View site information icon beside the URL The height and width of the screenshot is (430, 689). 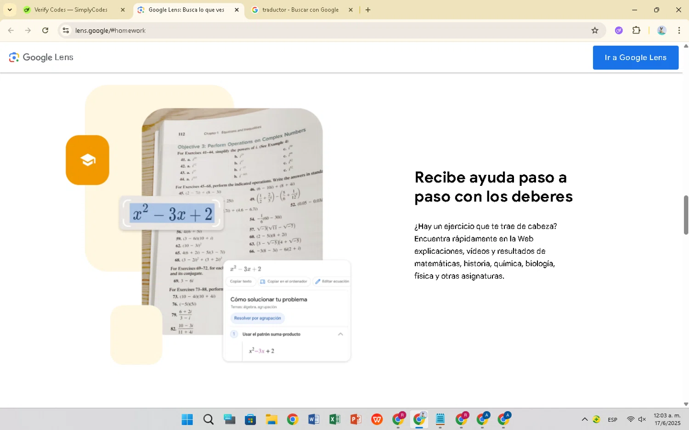(66, 30)
